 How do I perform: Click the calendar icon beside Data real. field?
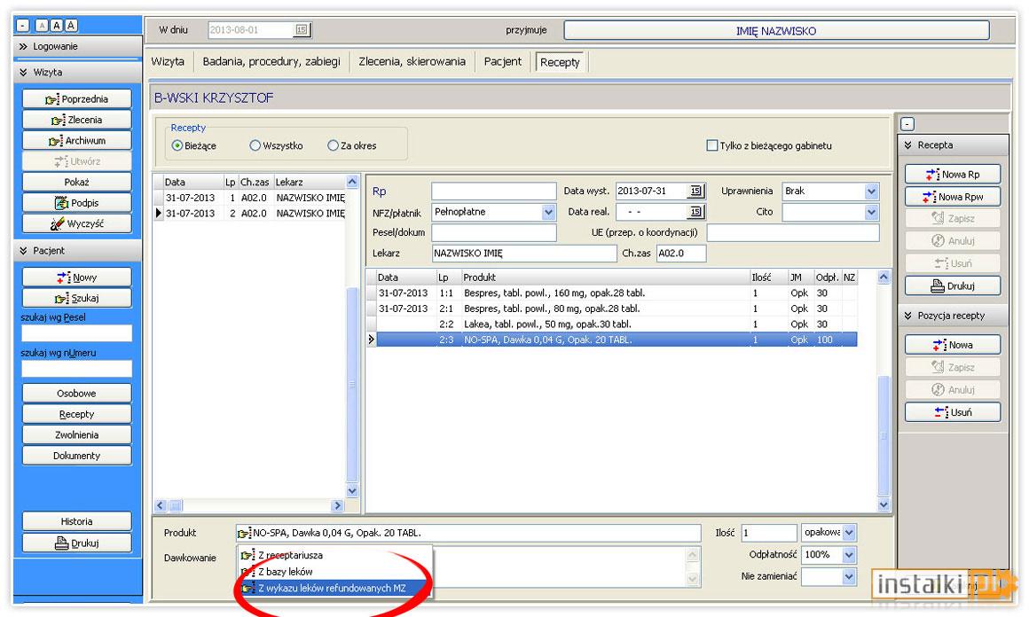click(695, 212)
